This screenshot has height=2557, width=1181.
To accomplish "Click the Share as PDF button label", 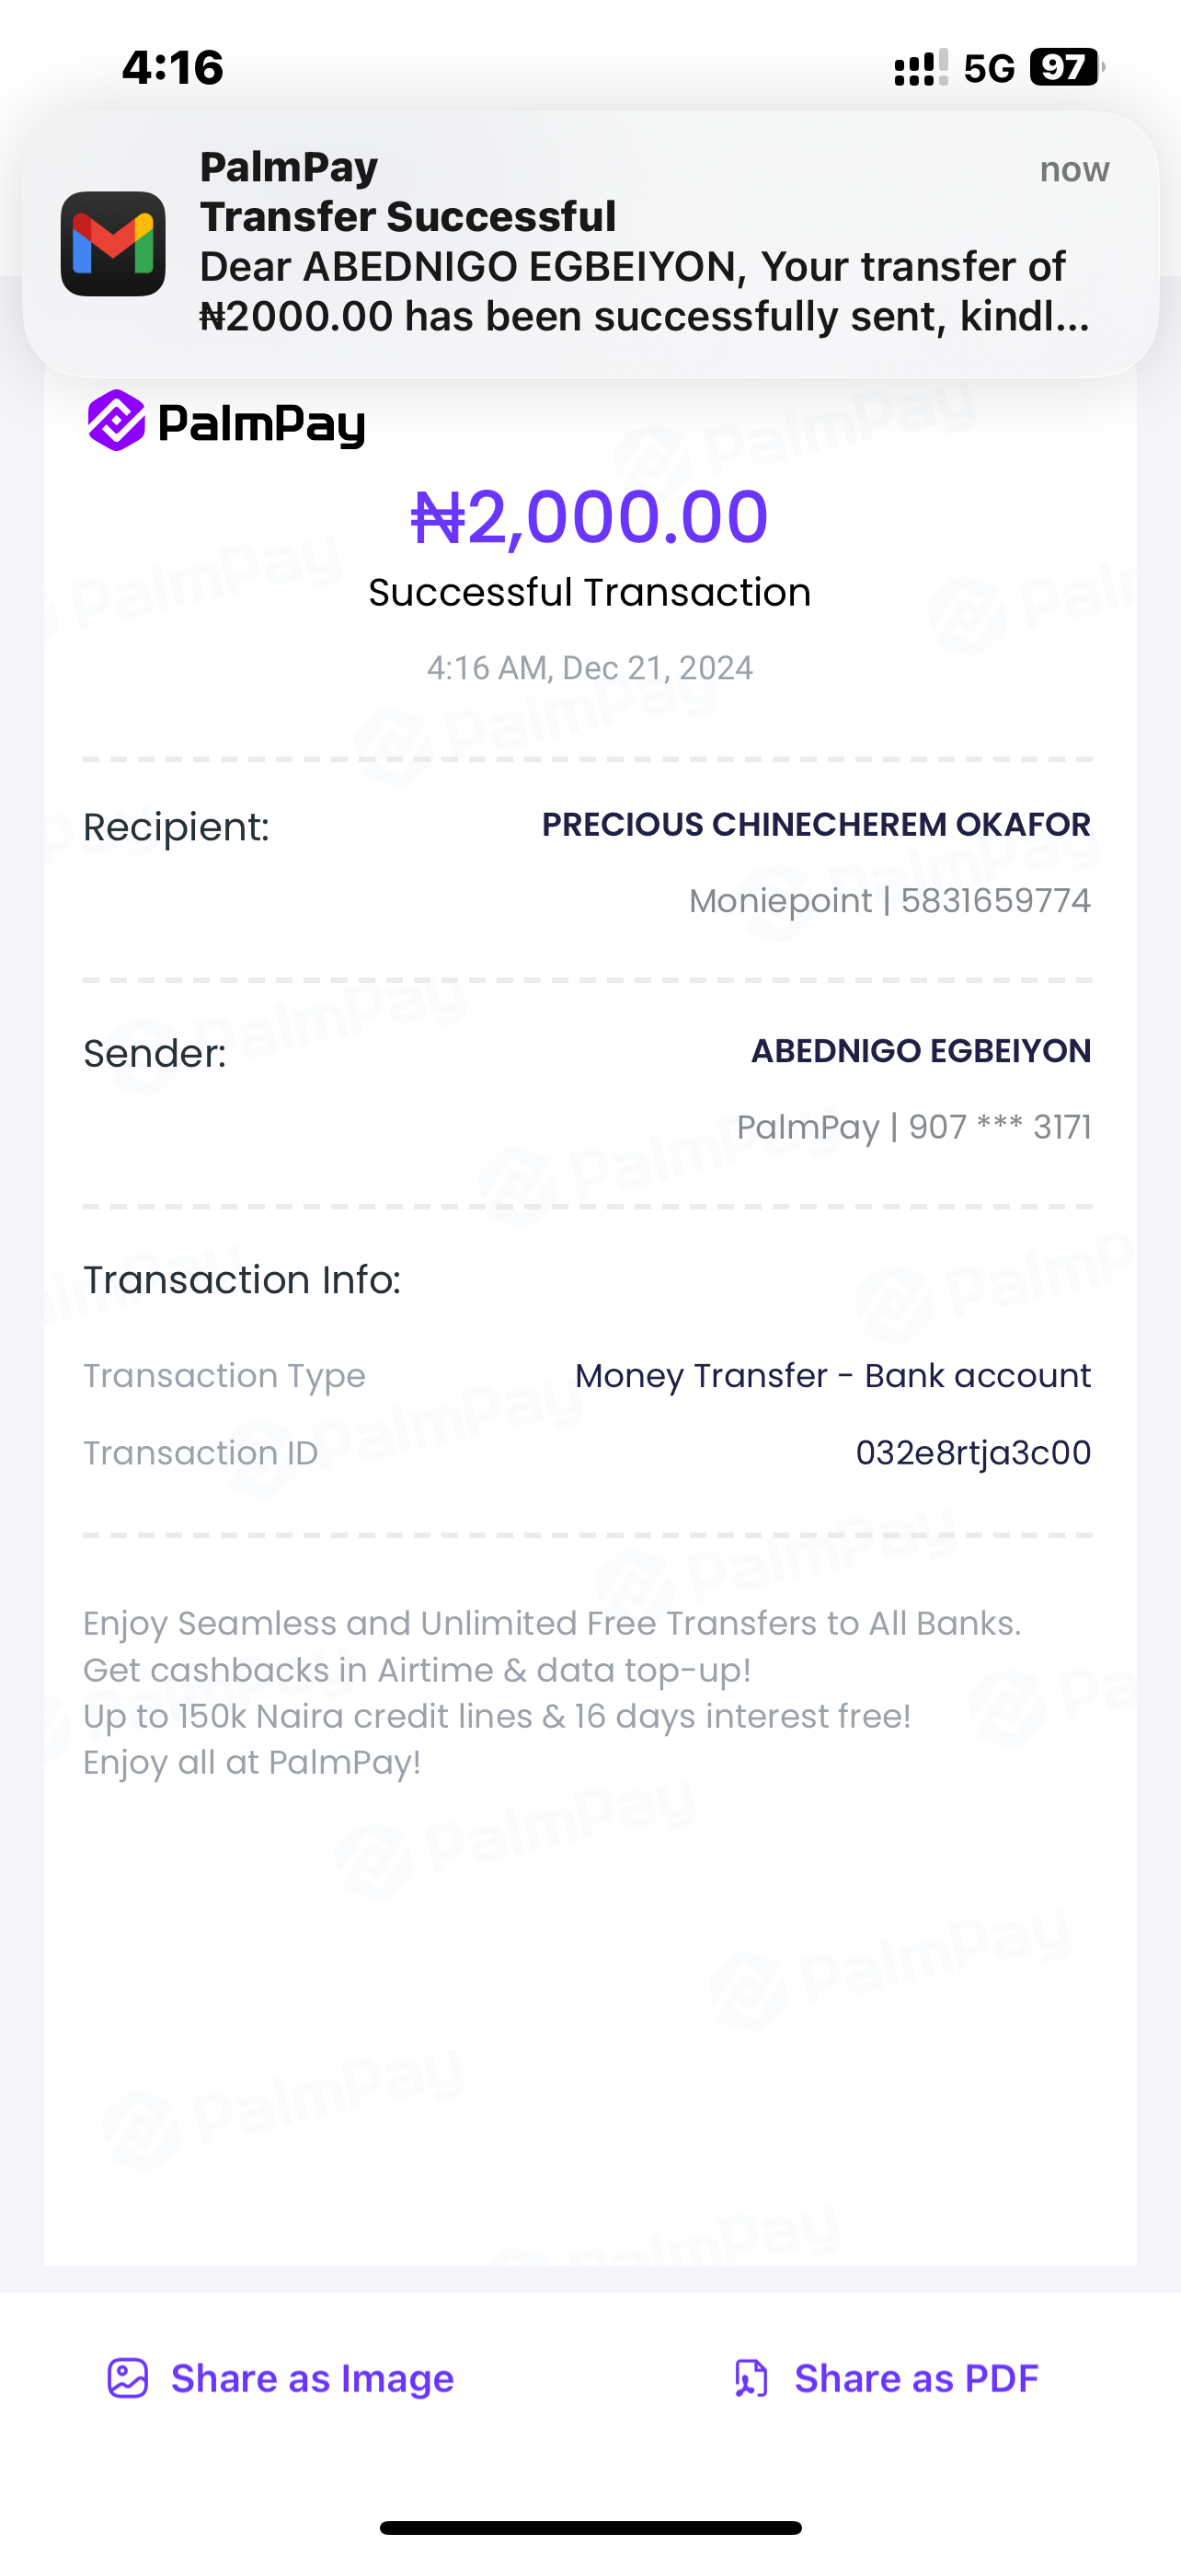I will click(916, 2378).
